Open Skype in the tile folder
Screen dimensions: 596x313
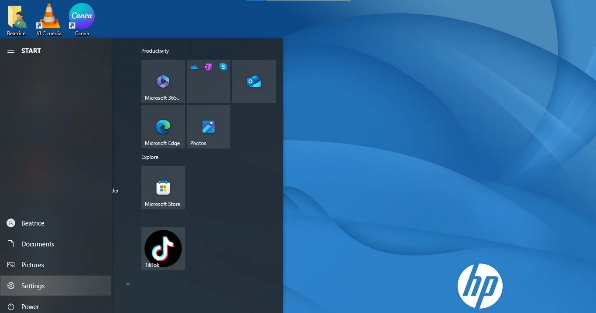pyautogui.click(x=223, y=67)
